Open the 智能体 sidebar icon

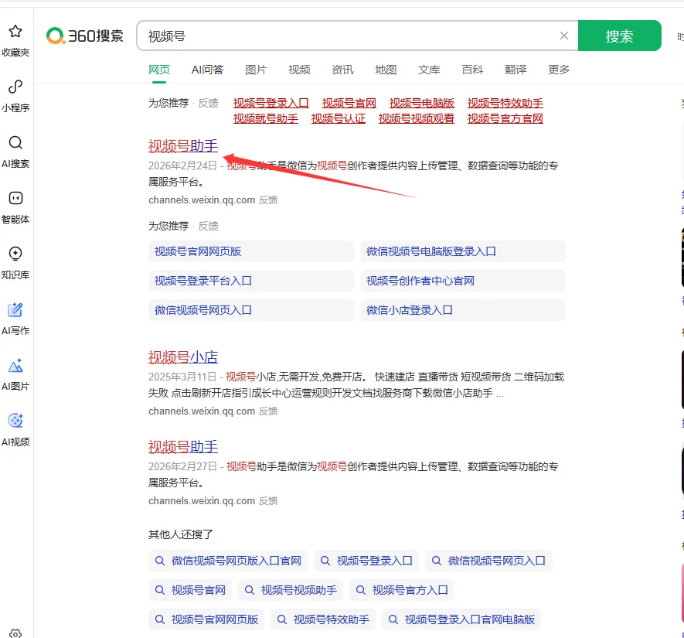(x=15, y=198)
